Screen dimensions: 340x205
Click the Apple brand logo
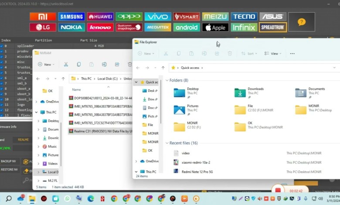[x=215, y=27]
